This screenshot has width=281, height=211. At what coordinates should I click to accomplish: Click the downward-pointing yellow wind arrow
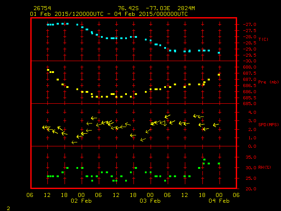click(165, 124)
